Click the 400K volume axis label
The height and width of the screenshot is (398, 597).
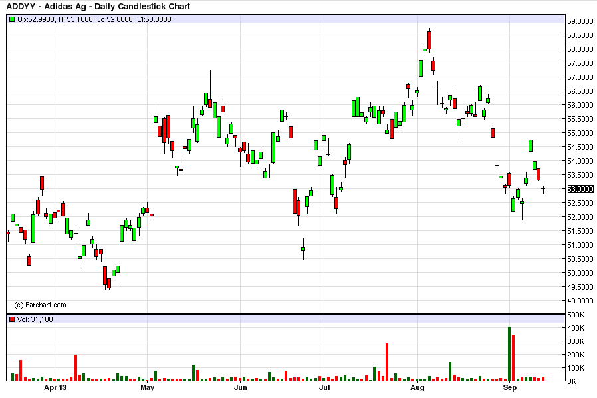pyautogui.click(x=576, y=328)
